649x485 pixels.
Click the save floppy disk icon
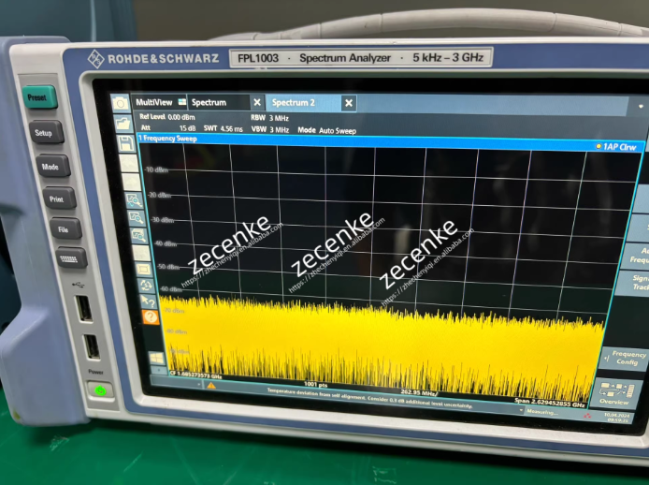pyautogui.click(x=126, y=143)
